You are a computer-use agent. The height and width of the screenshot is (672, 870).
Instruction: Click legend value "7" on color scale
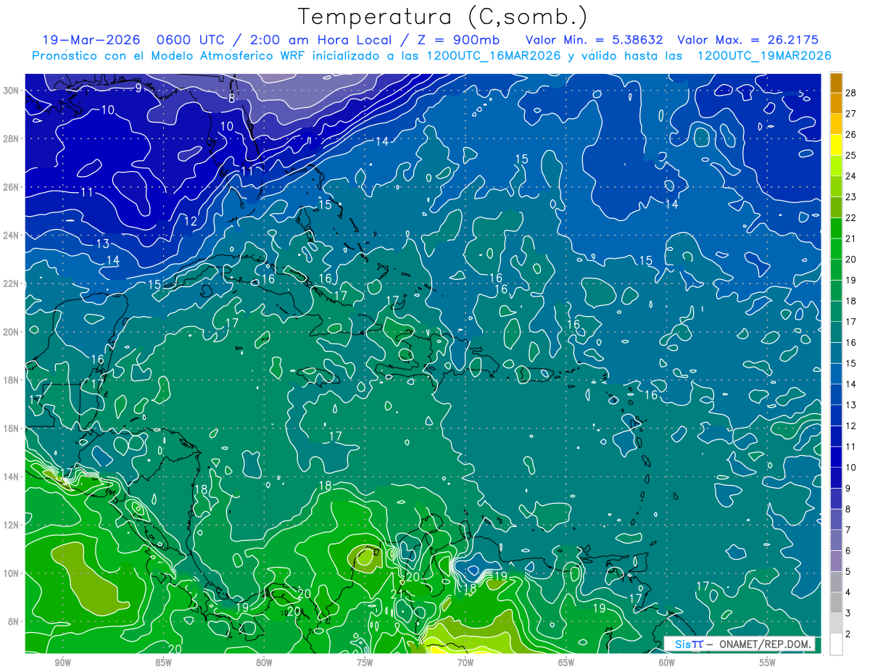point(848,530)
